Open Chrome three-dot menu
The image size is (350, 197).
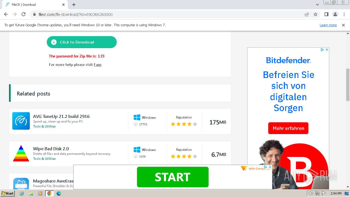[344, 14]
